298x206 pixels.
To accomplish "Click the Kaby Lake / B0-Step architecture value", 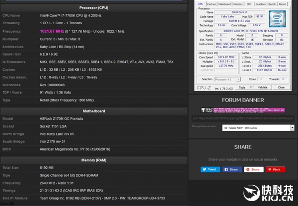I will pyautogui.click(x=62, y=47).
